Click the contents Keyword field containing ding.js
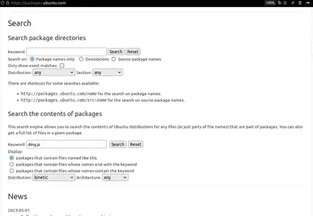 pos(66,144)
